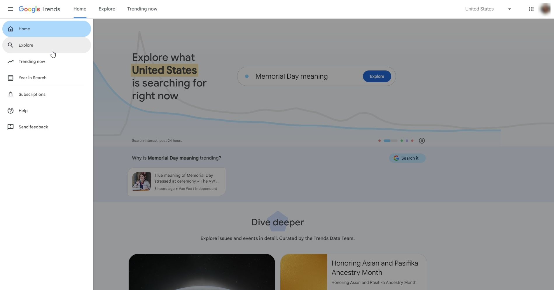Image resolution: width=554 pixels, height=290 pixels.
Task: Click the Subscriptions bell icon
Action: (11, 94)
